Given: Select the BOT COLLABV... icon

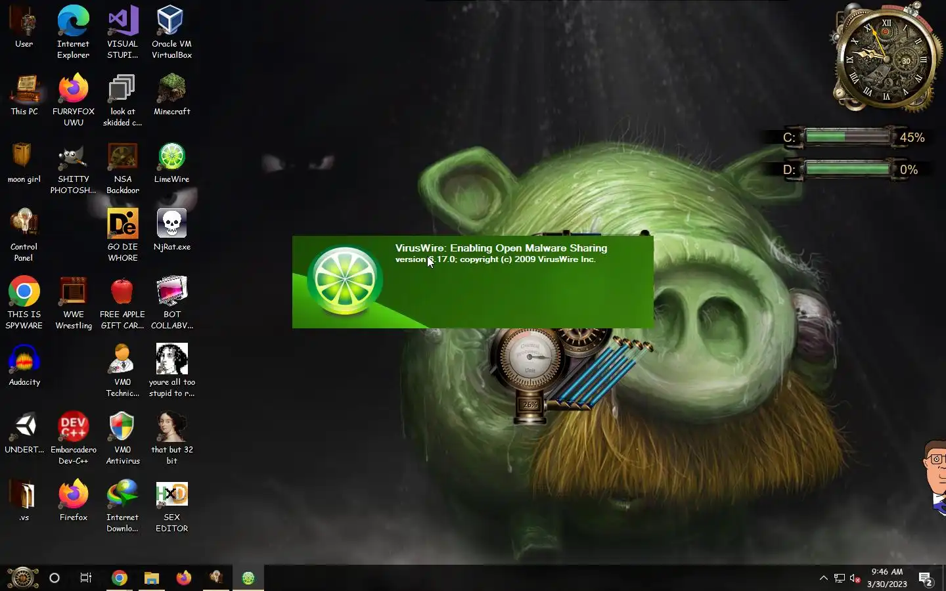Looking at the screenshot, I should click(x=171, y=303).
